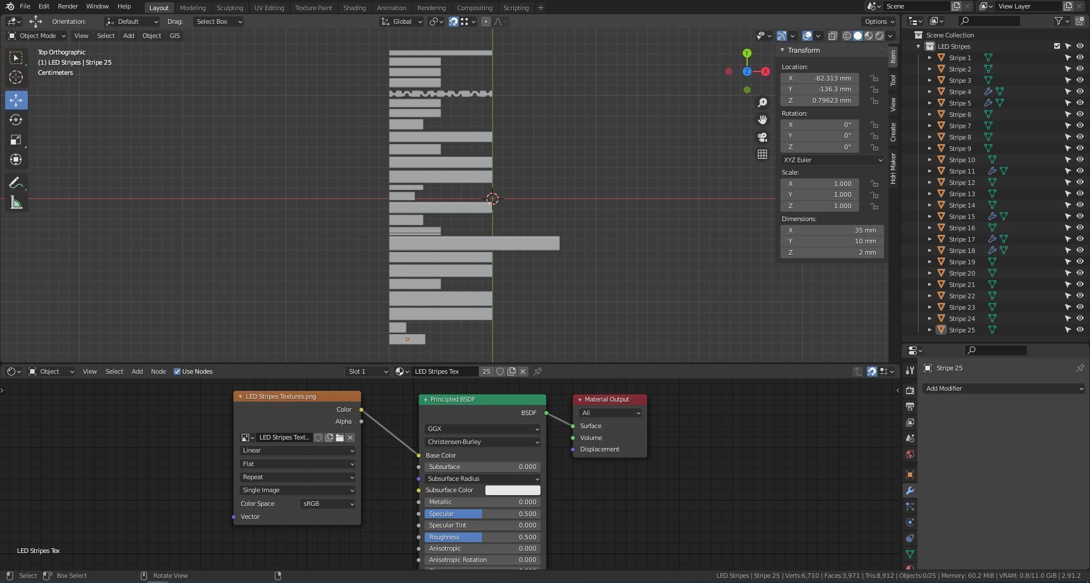Switch to the Shading workspace tab

(354, 8)
